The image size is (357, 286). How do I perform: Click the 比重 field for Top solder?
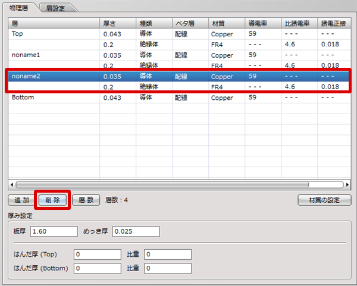pos(168,254)
